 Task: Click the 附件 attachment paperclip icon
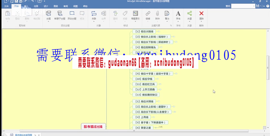point(157,13)
